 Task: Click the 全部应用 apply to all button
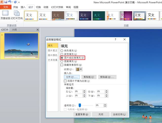(x=119, y=114)
